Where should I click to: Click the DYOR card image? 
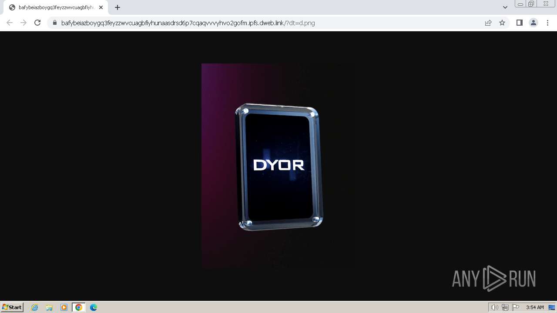tap(279, 167)
